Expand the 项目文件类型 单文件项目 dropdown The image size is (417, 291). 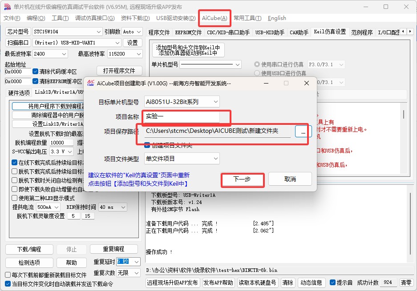click(216, 159)
